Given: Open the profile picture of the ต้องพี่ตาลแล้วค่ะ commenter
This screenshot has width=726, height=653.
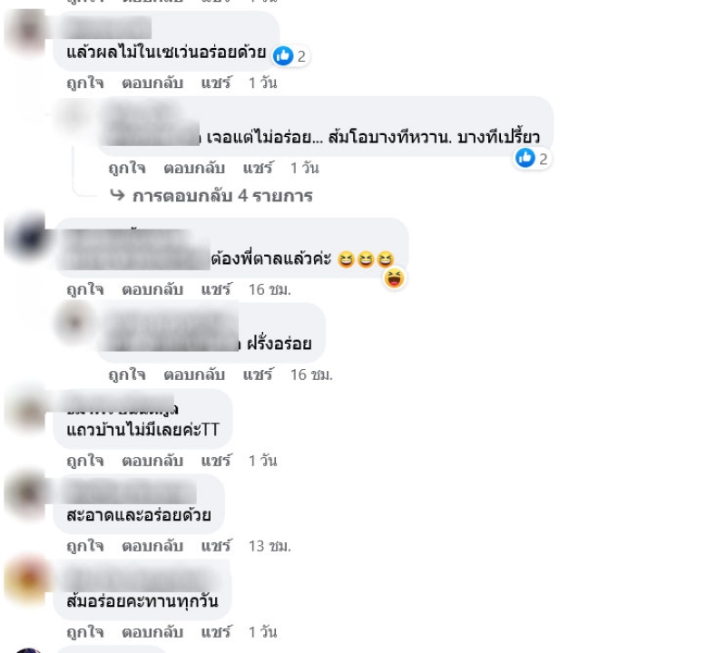Looking at the screenshot, I should click(26, 237).
